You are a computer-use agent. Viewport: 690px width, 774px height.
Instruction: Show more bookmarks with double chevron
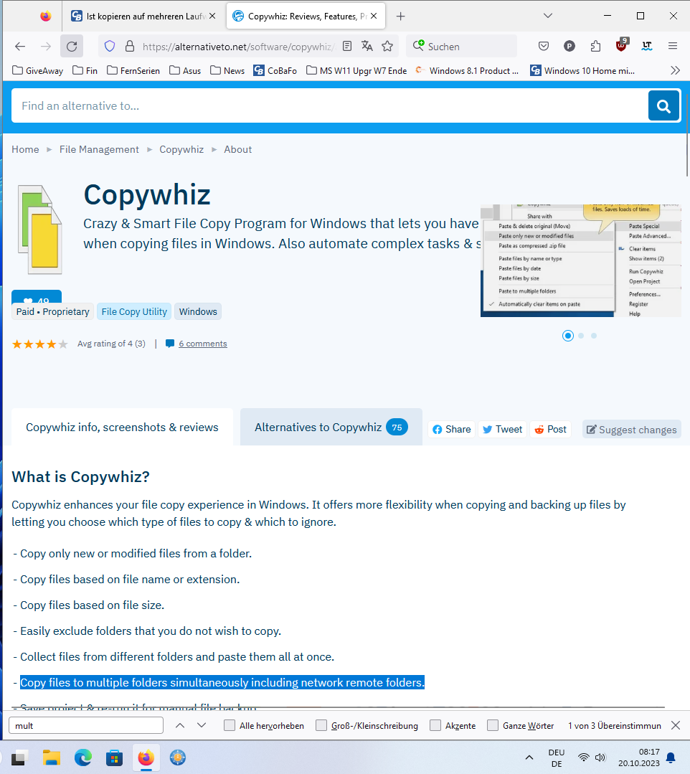(x=675, y=70)
